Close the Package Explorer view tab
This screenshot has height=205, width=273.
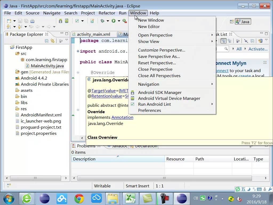[x=46, y=34]
